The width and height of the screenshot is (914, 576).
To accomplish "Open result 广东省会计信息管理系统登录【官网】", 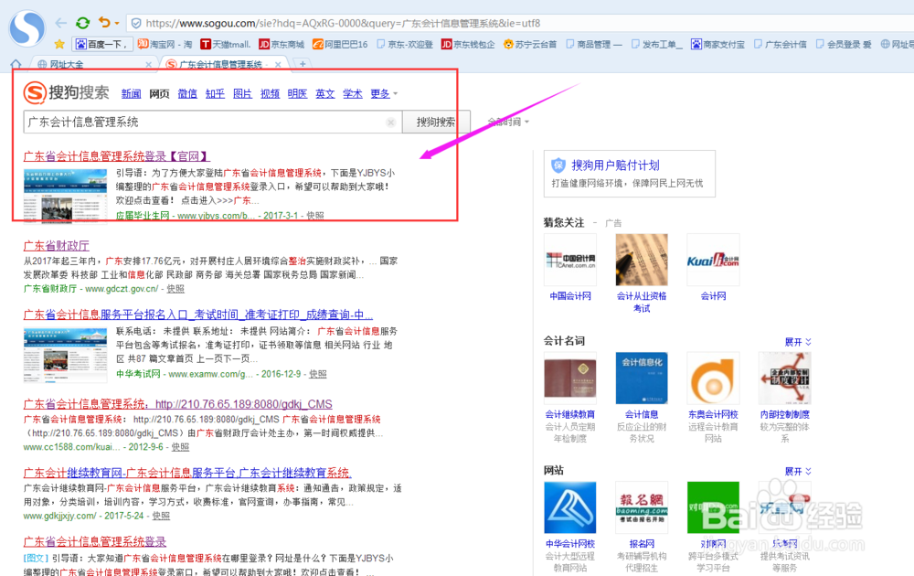I will point(116,156).
